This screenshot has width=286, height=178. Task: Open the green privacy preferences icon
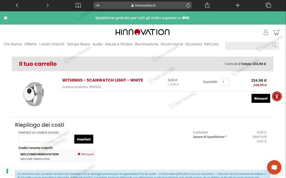[7, 171]
